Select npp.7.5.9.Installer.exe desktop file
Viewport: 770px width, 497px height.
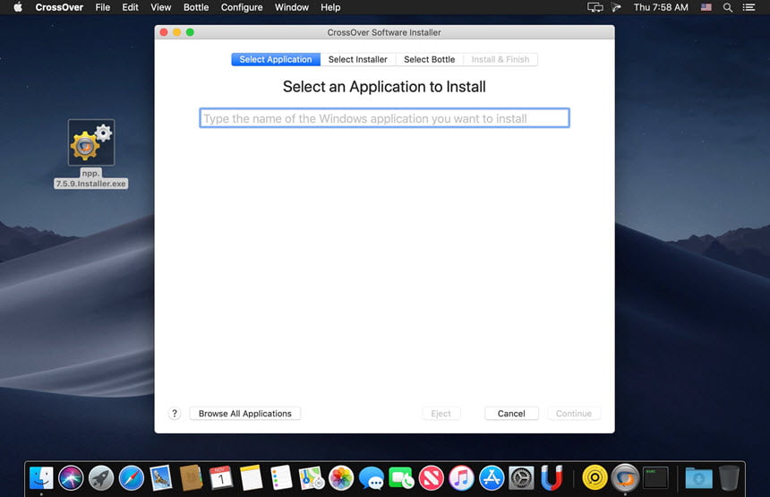pos(90,153)
